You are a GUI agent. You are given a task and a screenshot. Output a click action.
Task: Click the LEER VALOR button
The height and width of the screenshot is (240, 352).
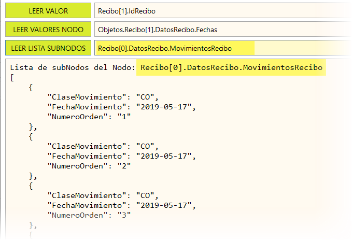tap(48, 10)
